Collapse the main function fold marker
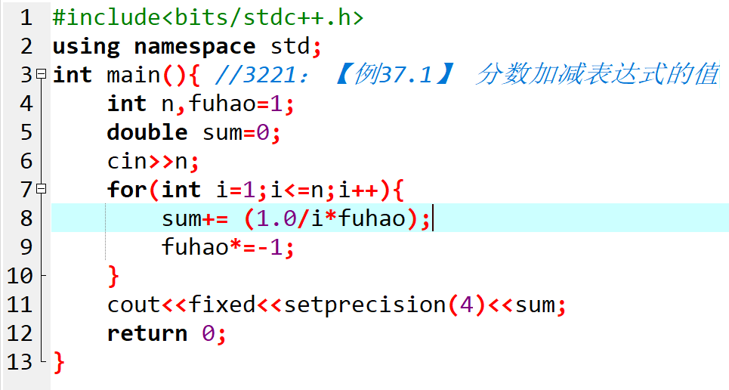729x390 pixels. pyautogui.click(x=42, y=73)
